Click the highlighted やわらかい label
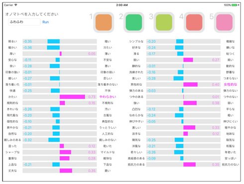This screenshot has width=244, height=184. [x=108, y=97]
